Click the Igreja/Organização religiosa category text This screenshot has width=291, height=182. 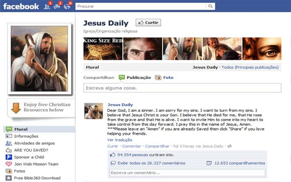[x=110, y=31]
